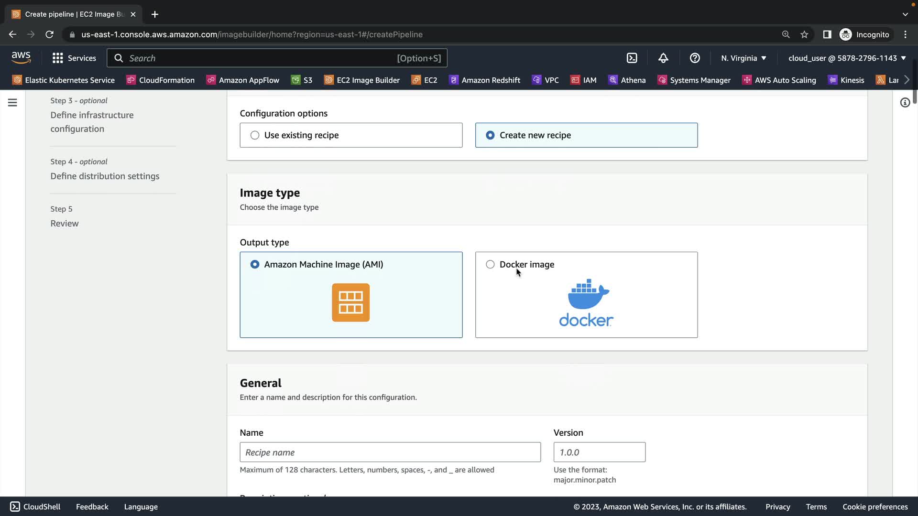Bookmark this page with star icon
Image resolution: width=918 pixels, height=516 pixels.
click(x=804, y=34)
